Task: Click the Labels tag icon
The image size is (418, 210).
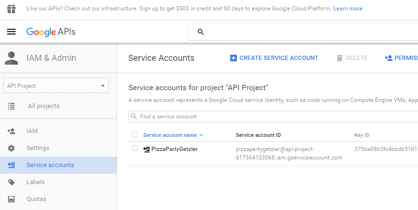Action: [x=11, y=182]
